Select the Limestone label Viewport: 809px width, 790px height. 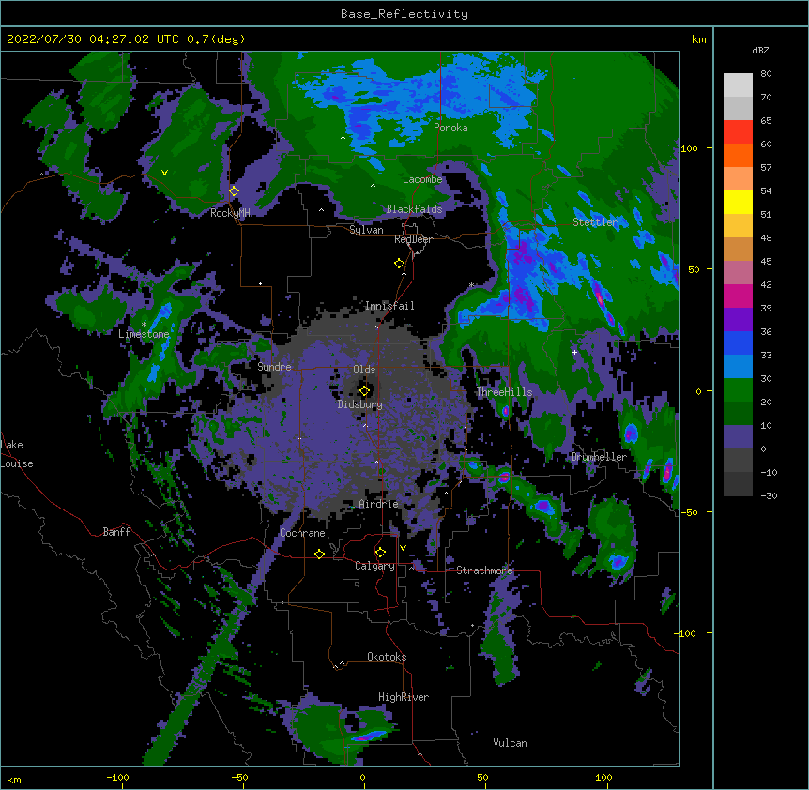coord(144,334)
